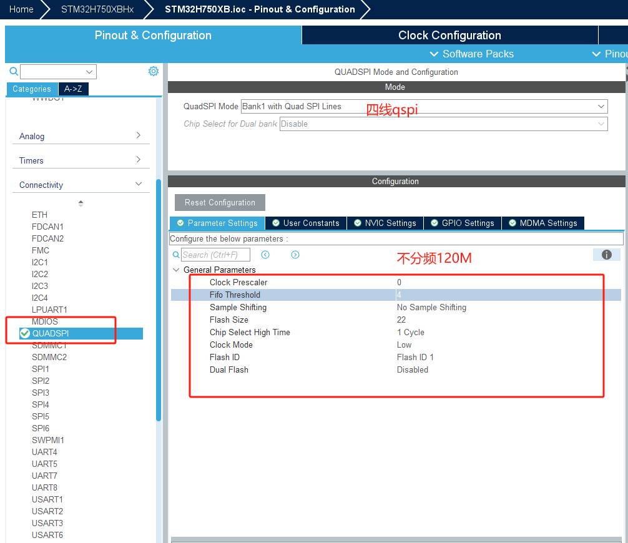The width and height of the screenshot is (628, 543).
Task: Select the Pinout & Configuration tab
Action: (153, 35)
